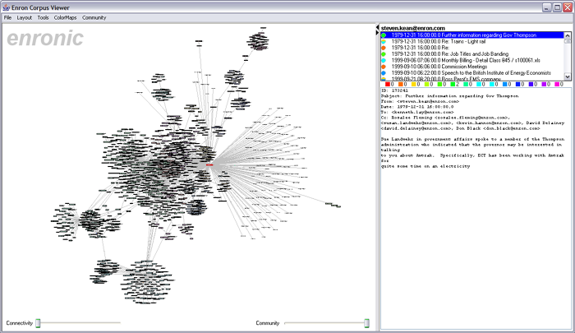Open the Community menu
Image resolution: width=575 pixels, height=333 pixels.
[x=94, y=17]
